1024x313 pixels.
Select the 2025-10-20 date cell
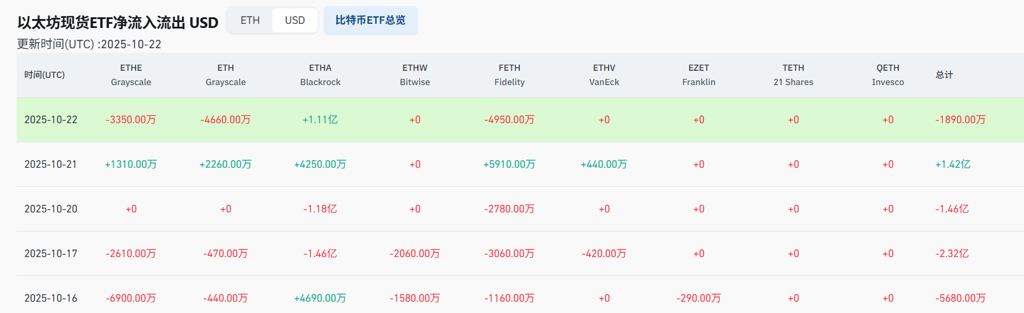(51, 209)
